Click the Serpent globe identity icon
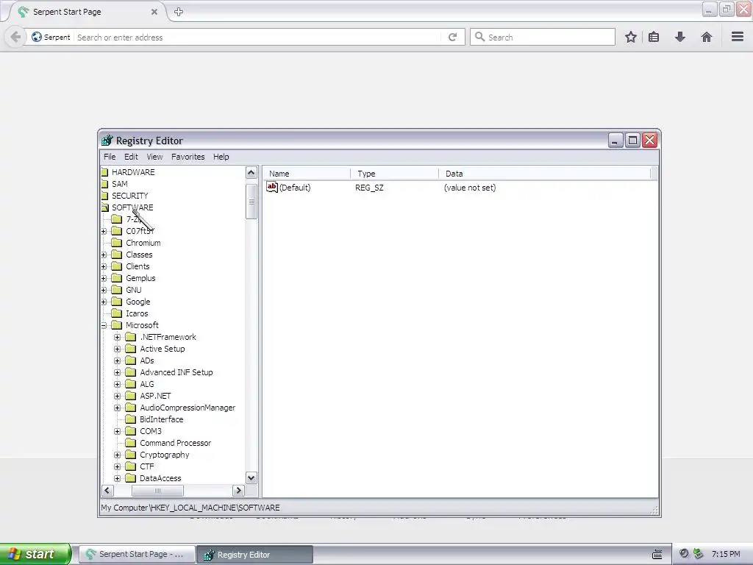Image resolution: width=753 pixels, height=565 pixels. [37, 37]
